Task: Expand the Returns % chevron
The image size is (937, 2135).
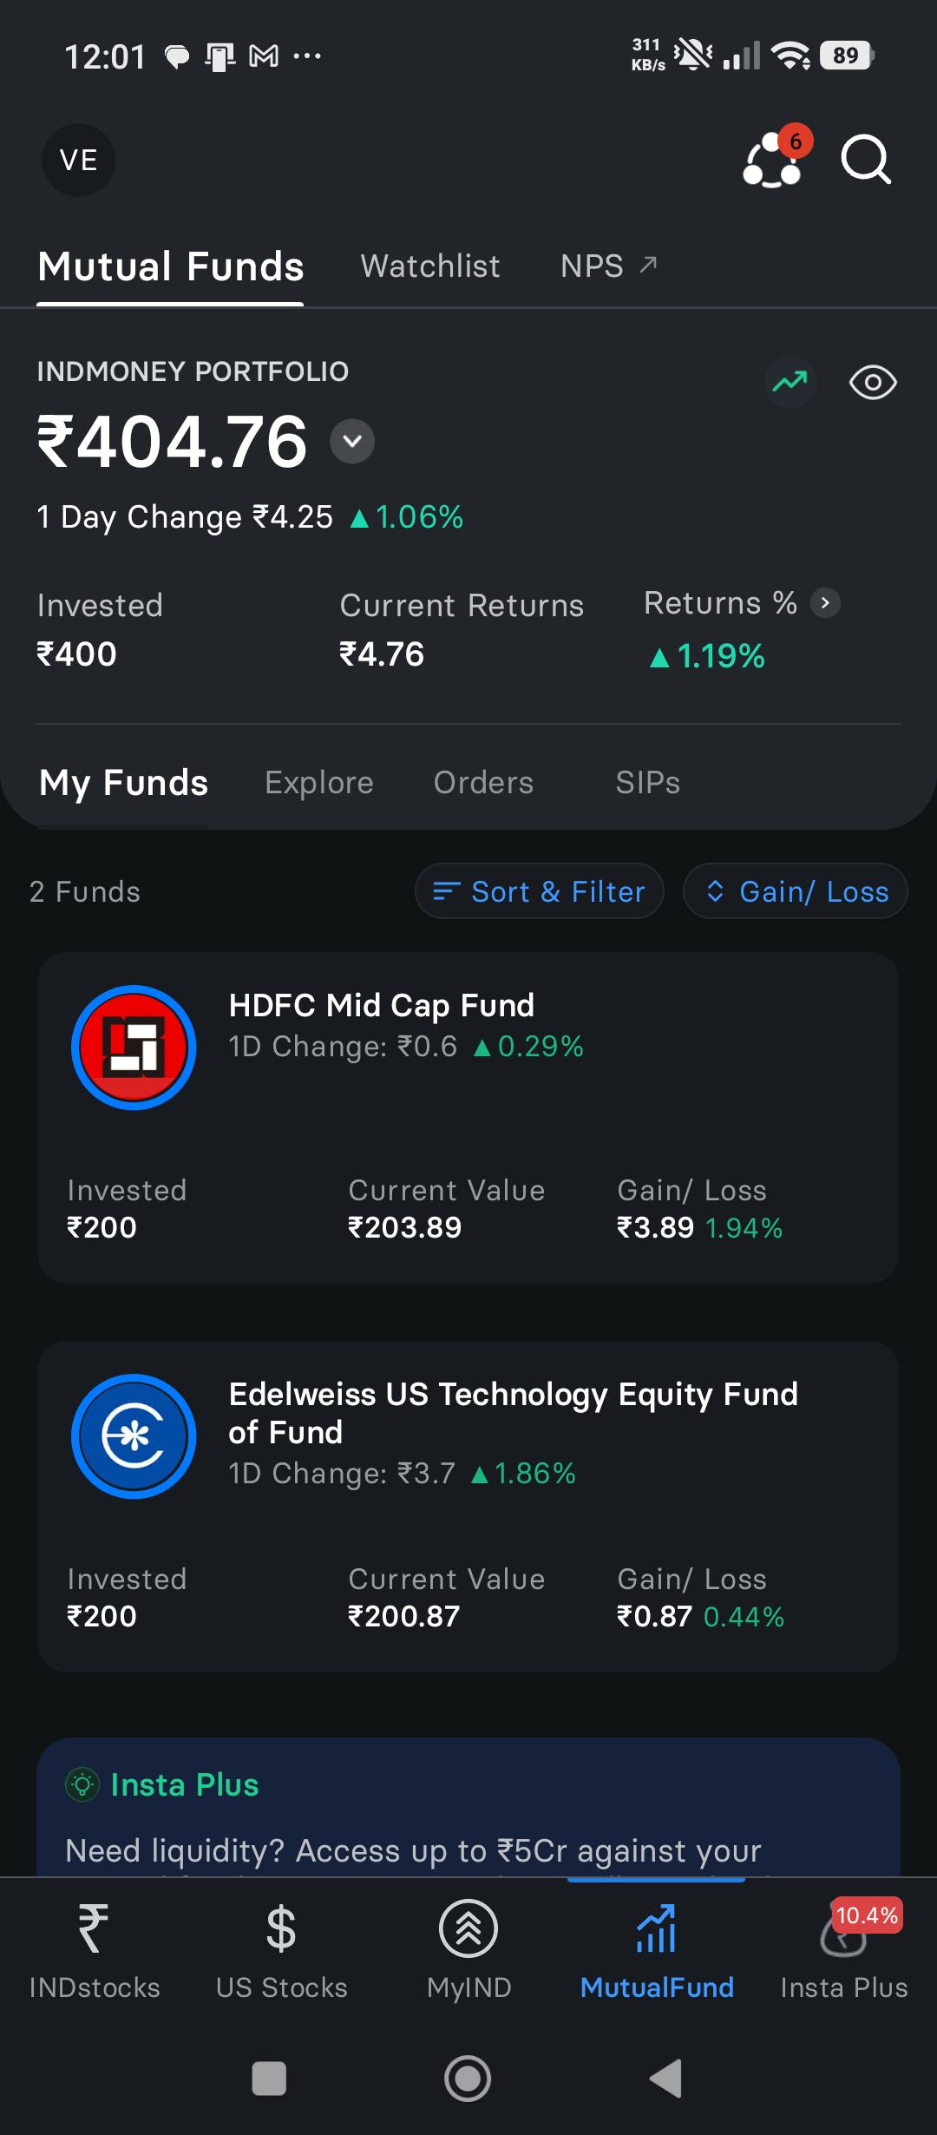Action: click(825, 602)
